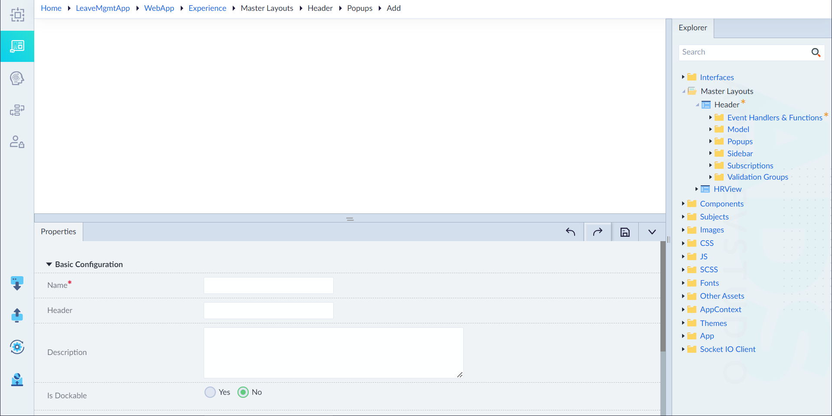Click the Name input field
The image size is (832, 416).
pyautogui.click(x=269, y=286)
